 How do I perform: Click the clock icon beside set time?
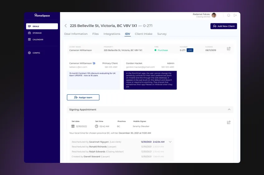point(97,126)
